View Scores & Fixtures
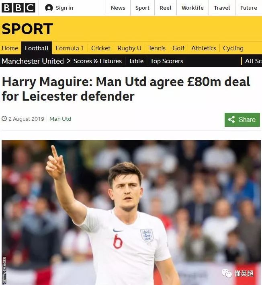 [x=98, y=61]
